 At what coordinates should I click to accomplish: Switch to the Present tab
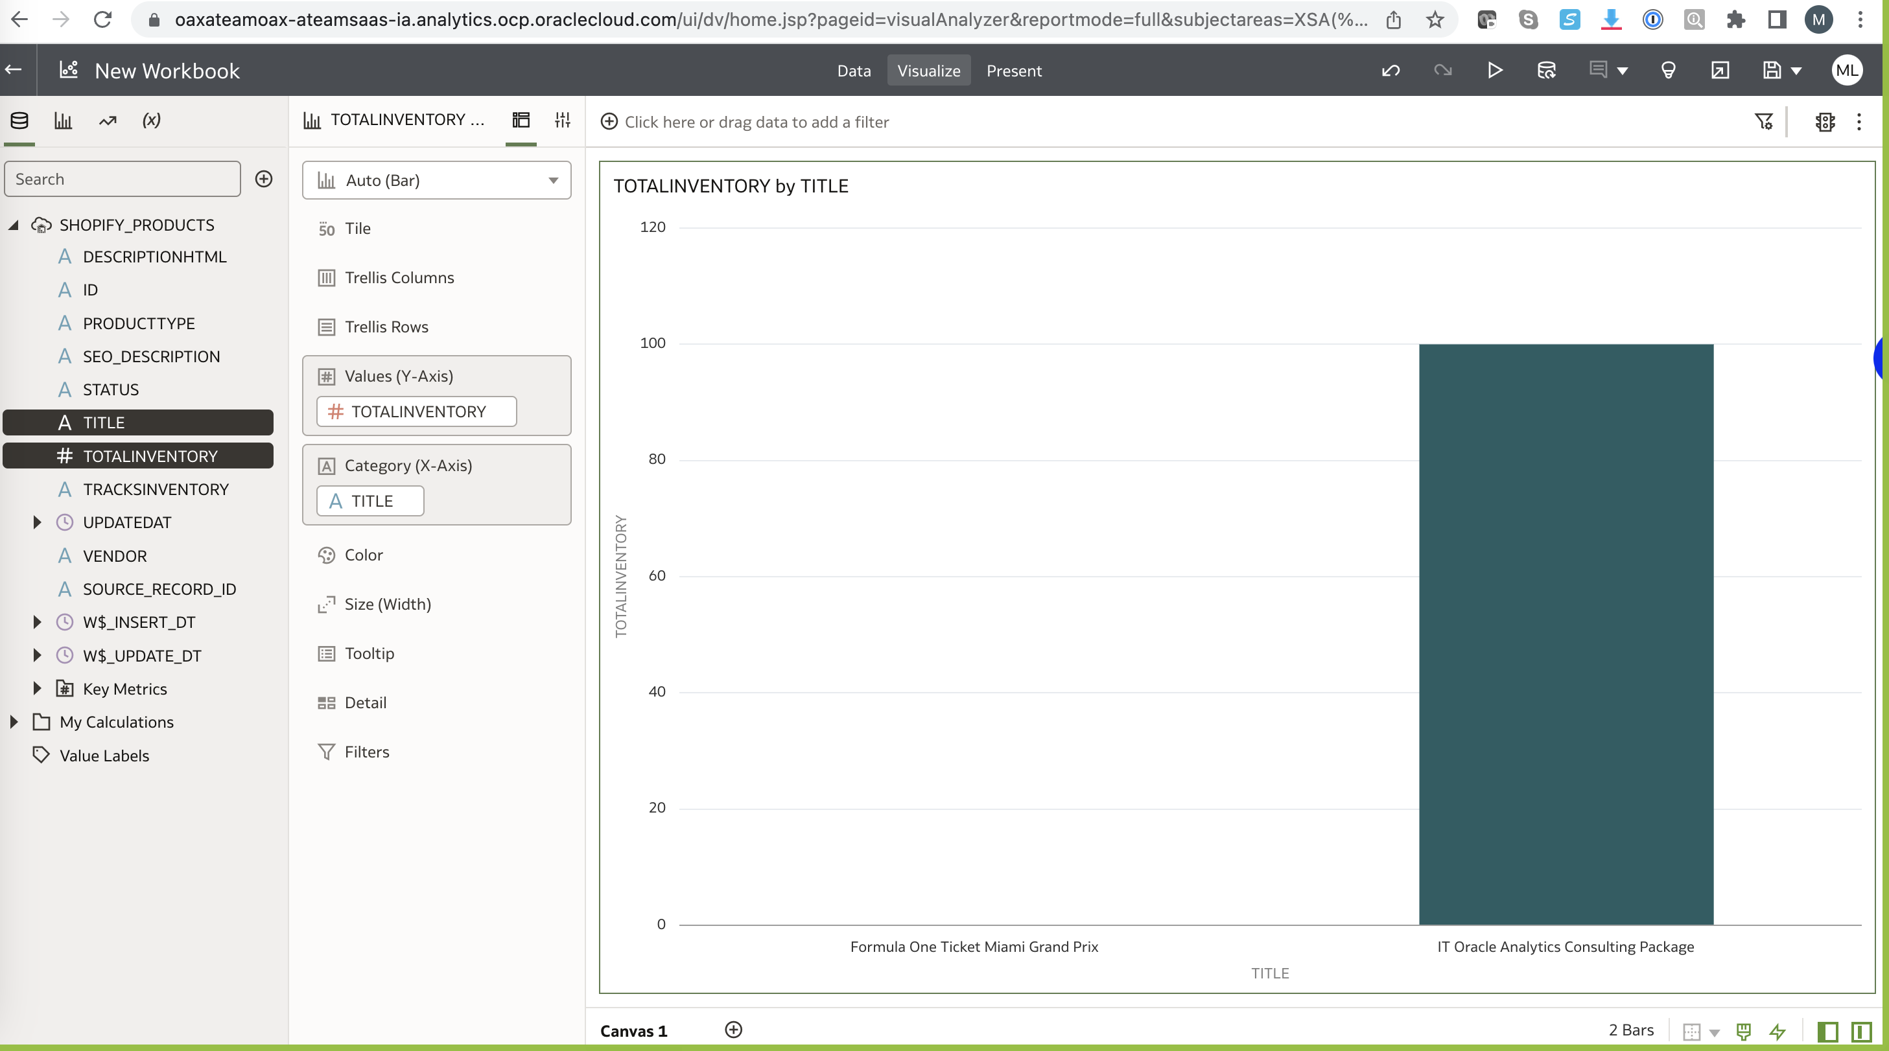click(1013, 71)
